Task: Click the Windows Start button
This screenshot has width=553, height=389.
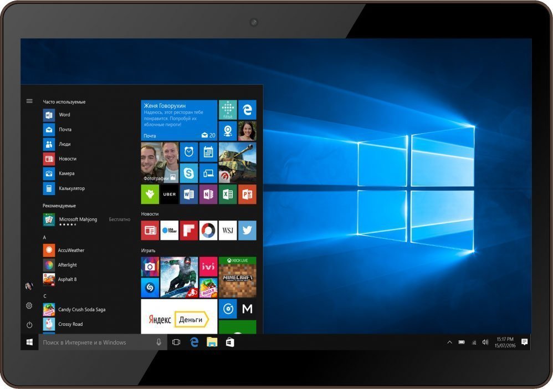Action: coord(29,342)
